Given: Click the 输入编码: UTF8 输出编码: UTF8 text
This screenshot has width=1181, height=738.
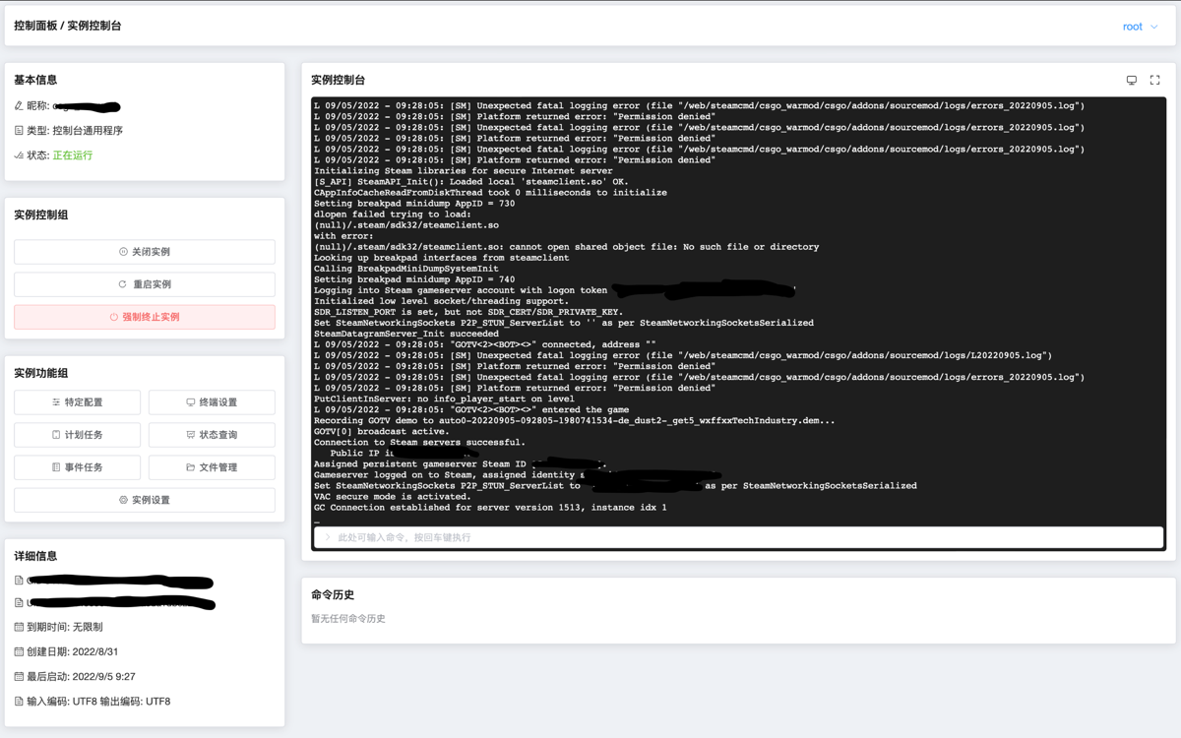Looking at the screenshot, I should pyautogui.click(x=98, y=702).
